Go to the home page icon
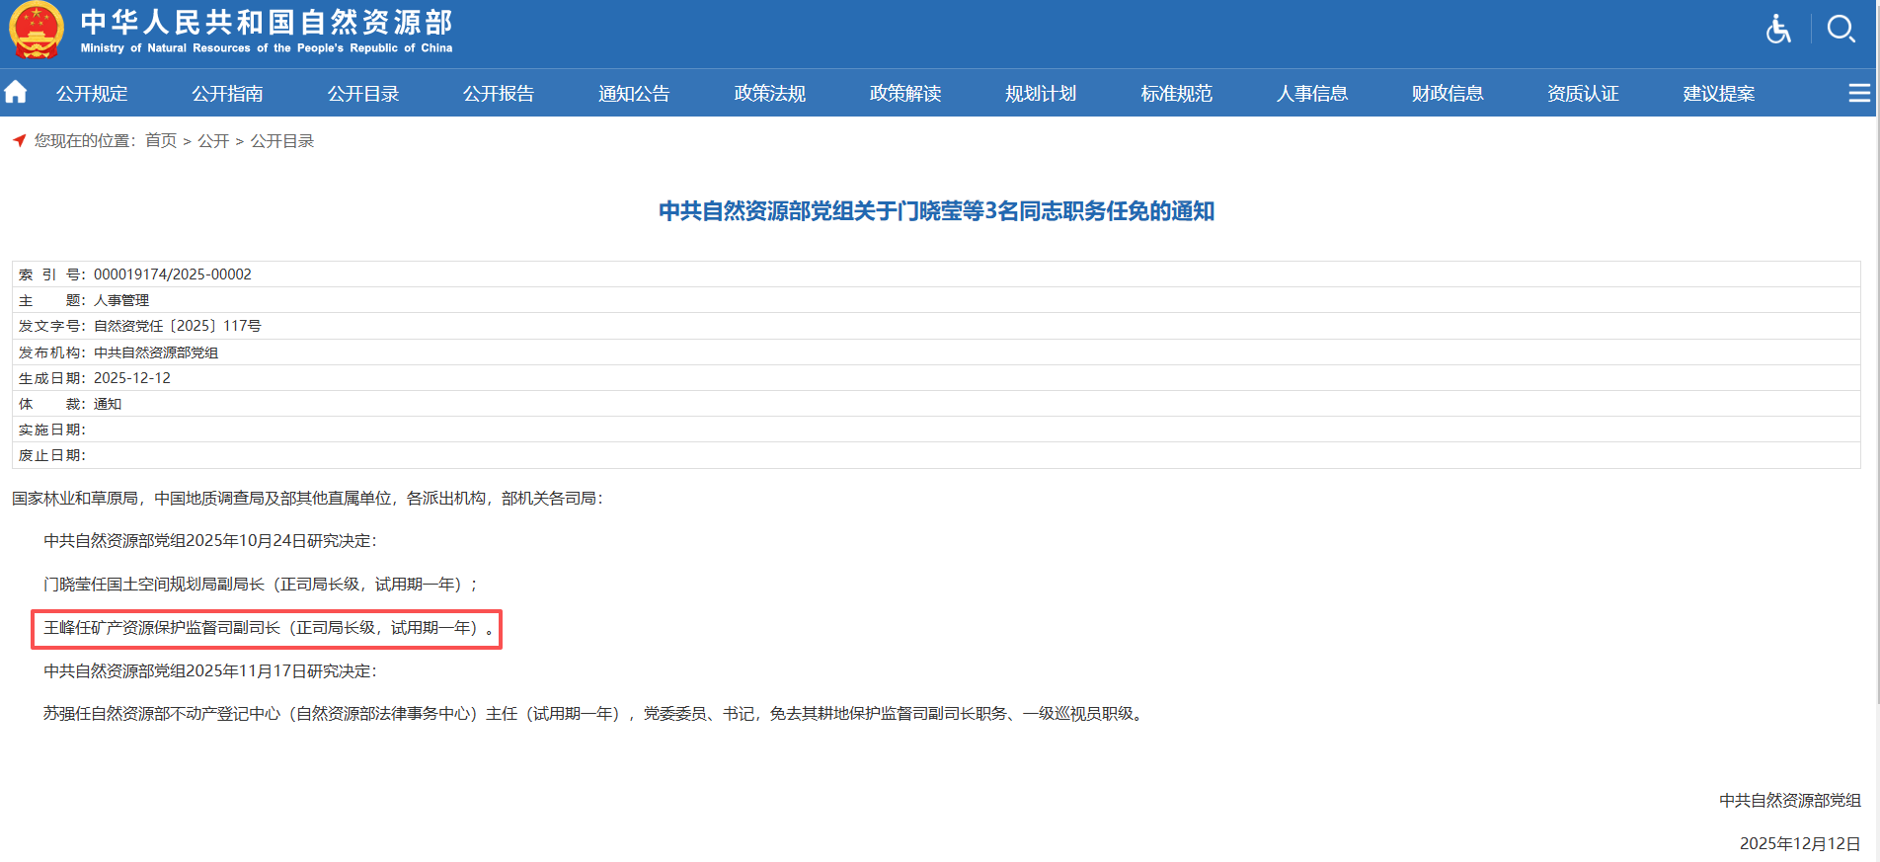This screenshot has width=1880, height=862. pyautogui.click(x=16, y=93)
